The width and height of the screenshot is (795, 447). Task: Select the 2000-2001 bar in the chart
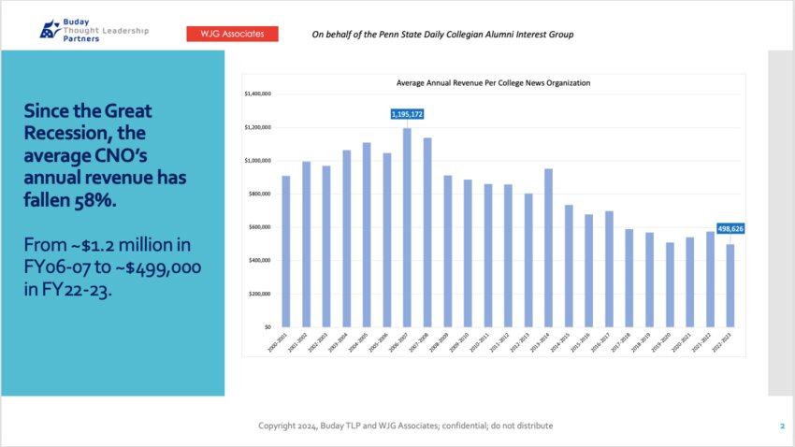[x=286, y=252]
